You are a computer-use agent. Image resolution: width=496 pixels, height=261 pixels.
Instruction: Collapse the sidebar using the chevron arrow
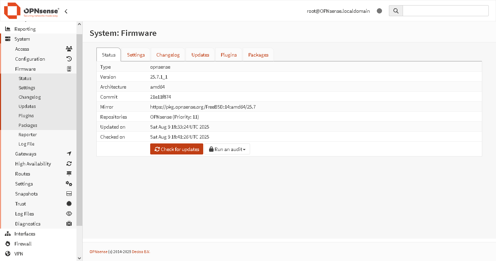(66, 11)
